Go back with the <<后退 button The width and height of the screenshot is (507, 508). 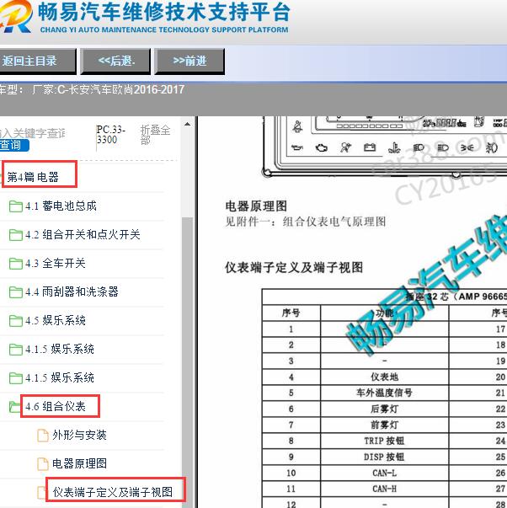click(x=115, y=61)
